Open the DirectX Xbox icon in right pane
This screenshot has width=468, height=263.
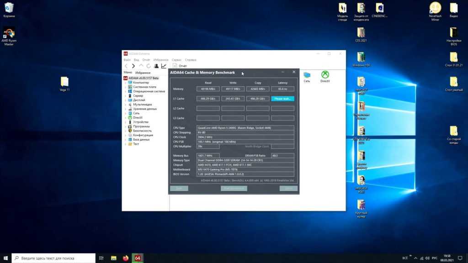[325, 76]
